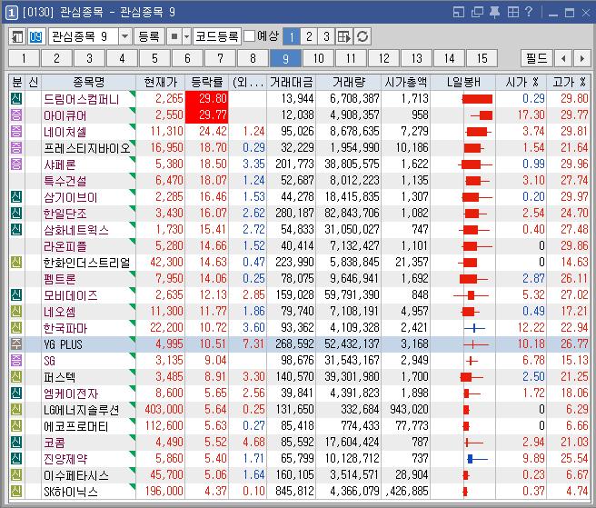The image size is (596, 508).
Task: Click the 신 badge icon for 네오셈
Action: [16, 312]
